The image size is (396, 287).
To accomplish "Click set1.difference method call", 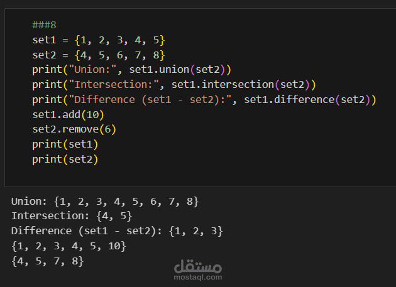I will [x=310, y=100].
